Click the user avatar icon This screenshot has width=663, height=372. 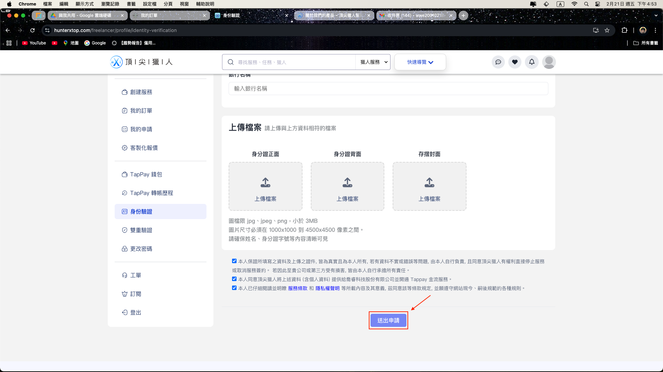point(548,62)
